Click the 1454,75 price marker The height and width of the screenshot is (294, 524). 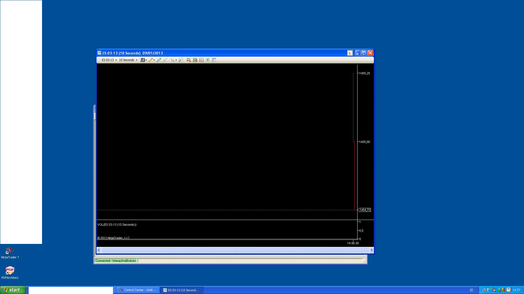tap(365, 210)
